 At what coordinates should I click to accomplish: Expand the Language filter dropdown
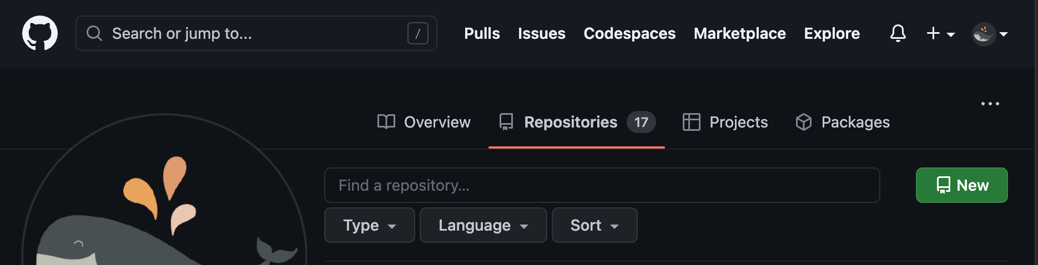pyautogui.click(x=483, y=225)
